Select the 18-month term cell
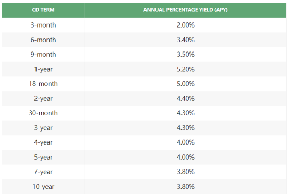The height and width of the screenshot is (196, 289). (x=43, y=84)
